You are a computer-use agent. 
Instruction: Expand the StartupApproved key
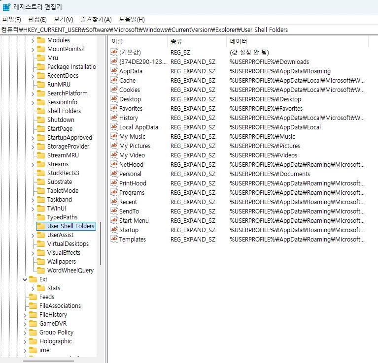pyautogui.click(x=33, y=138)
